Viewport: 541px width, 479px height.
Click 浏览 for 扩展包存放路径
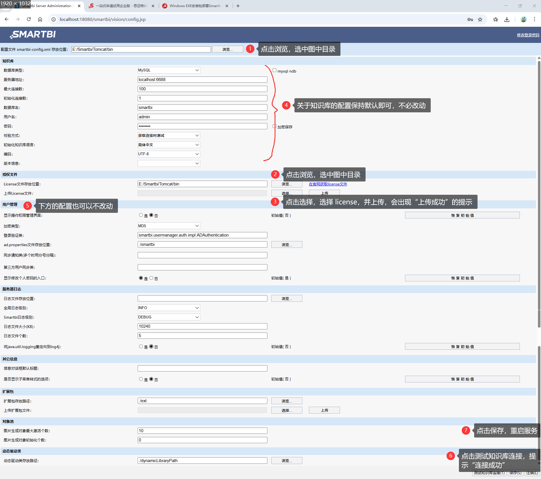(287, 401)
